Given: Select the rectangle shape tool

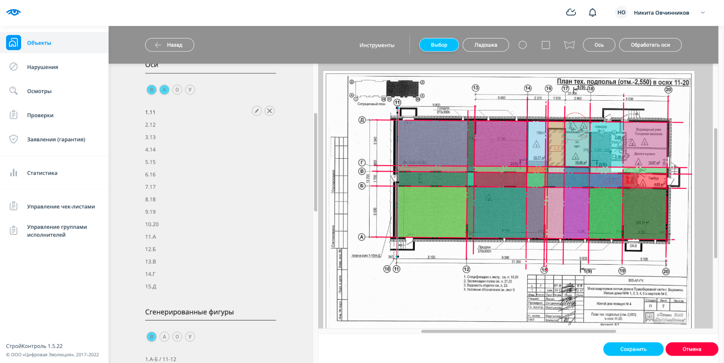Looking at the screenshot, I should click(546, 45).
